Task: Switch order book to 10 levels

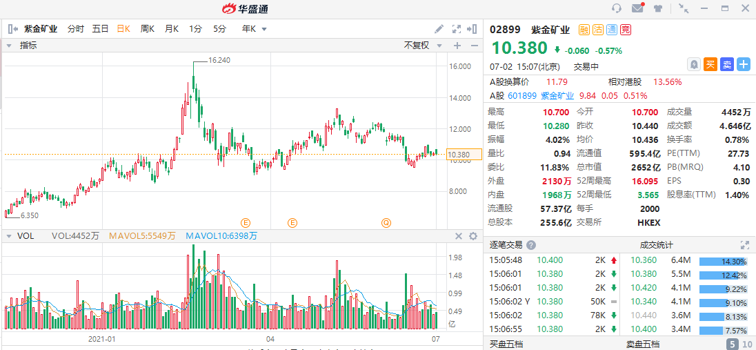Action: [746, 344]
